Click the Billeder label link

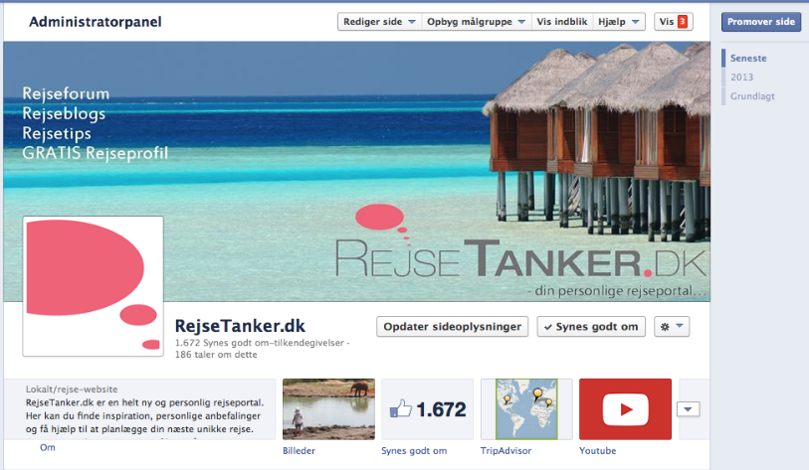(x=299, y=450)
